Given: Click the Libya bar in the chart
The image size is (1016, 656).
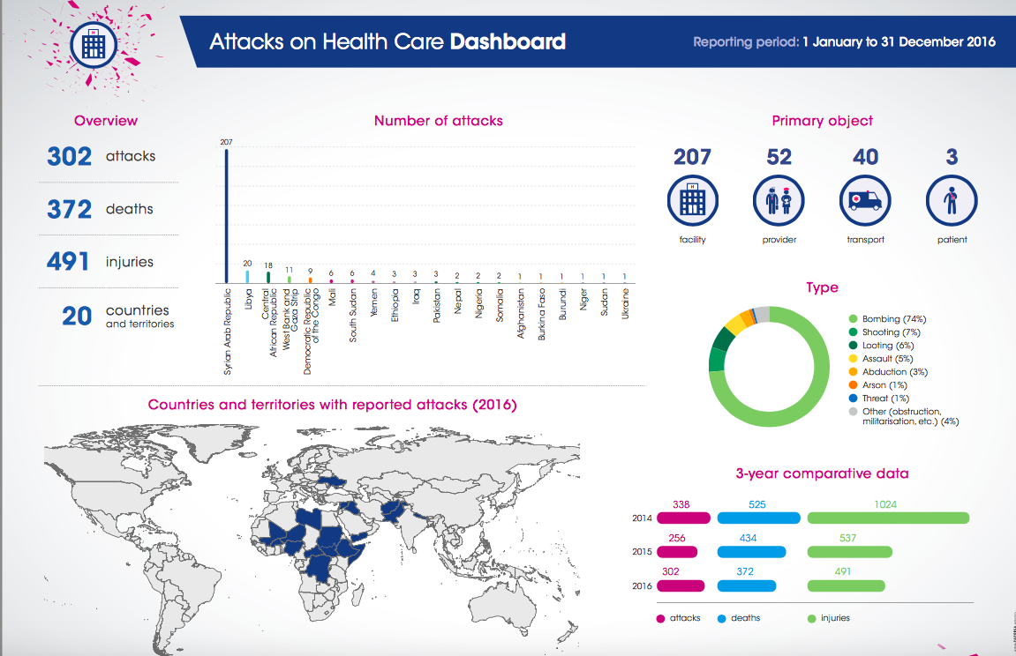Looking at the screenshot, I should pyautogui.click(x=248, y=276).
